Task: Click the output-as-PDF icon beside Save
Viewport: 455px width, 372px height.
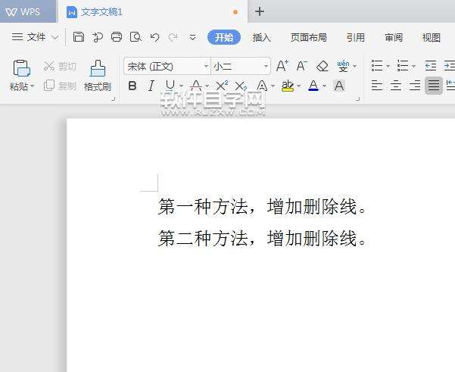Action: click(x=98, y=37)
